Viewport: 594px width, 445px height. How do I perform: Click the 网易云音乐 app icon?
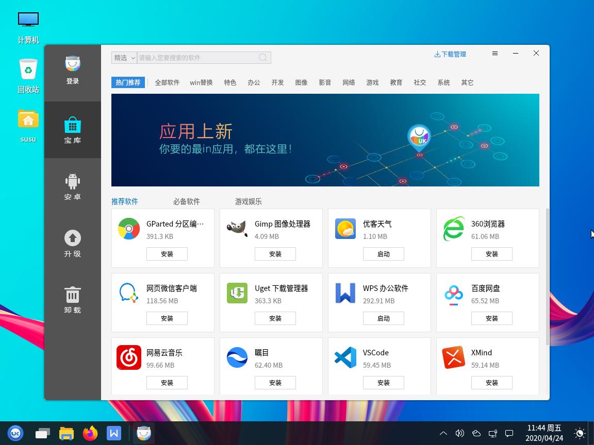click(129, 358)
